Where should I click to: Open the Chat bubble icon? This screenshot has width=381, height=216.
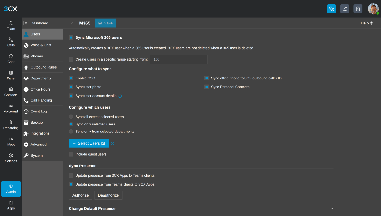pyautogui.click(x=11, y=56)
